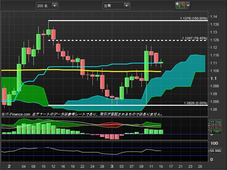This screenshot has width=227, height=170.
Task: Open the 200本 bar count dropdown
Action: click(47, 6)
